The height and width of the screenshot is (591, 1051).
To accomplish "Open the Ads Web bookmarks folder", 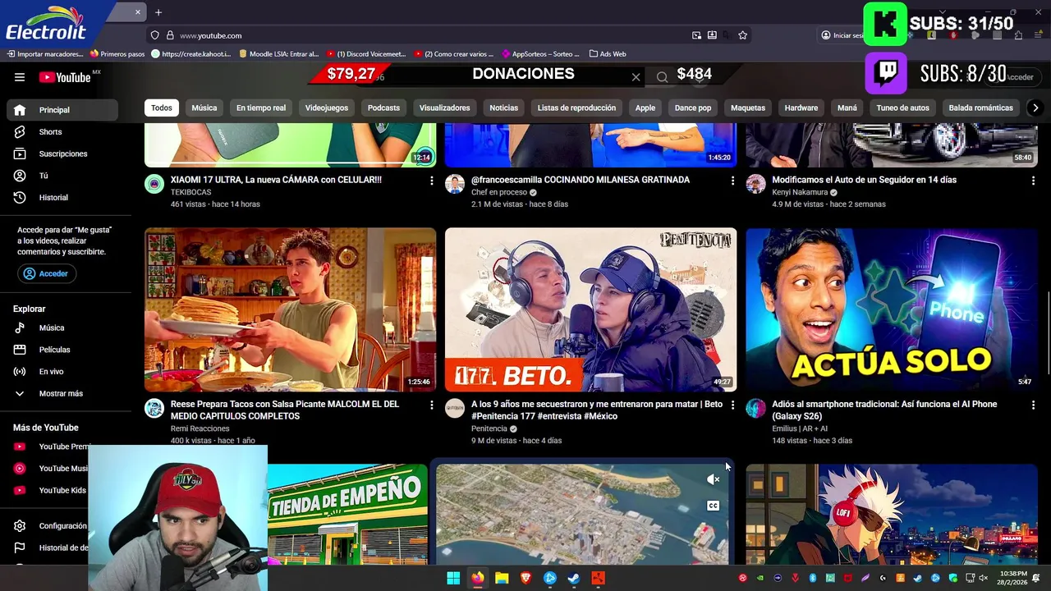I will (x=608, y=54).
